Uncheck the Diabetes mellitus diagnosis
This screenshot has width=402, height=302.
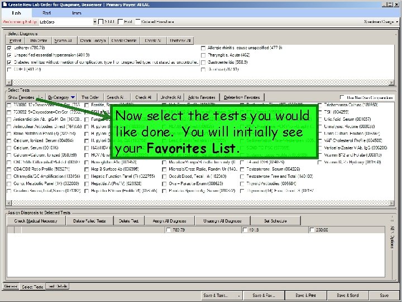[9, 63]
